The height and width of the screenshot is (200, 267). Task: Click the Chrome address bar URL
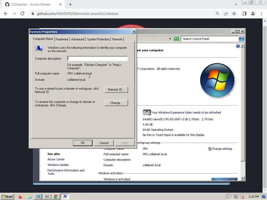point(78,14)
